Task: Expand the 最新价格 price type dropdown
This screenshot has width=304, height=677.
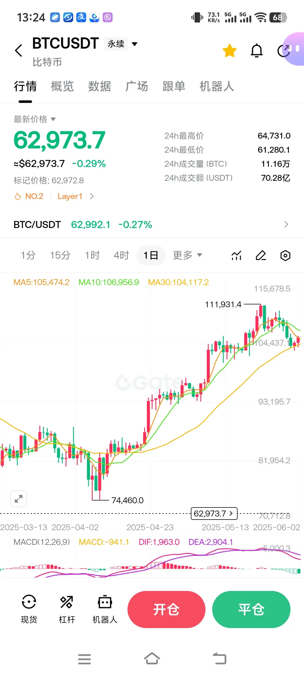Action: tap(35, 119)
